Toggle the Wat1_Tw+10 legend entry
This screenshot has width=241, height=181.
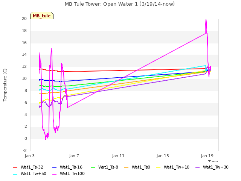pos(173,167)
